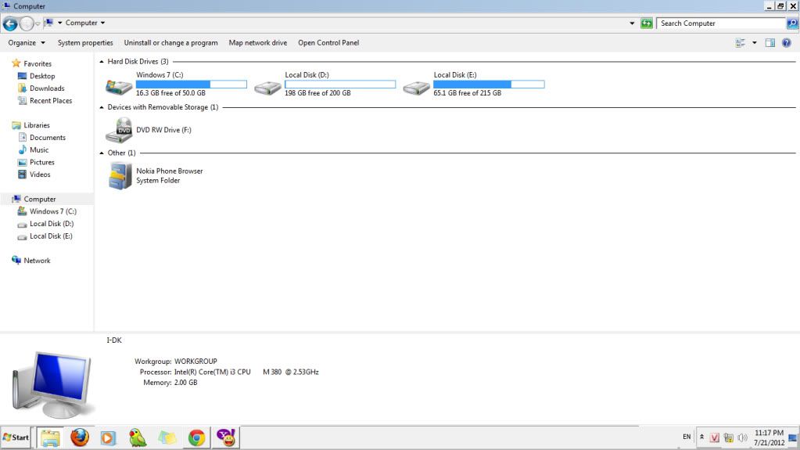The width and height of the screenshot is (800, 450).
Task: Open the Documents library
Action: point(48,138)
